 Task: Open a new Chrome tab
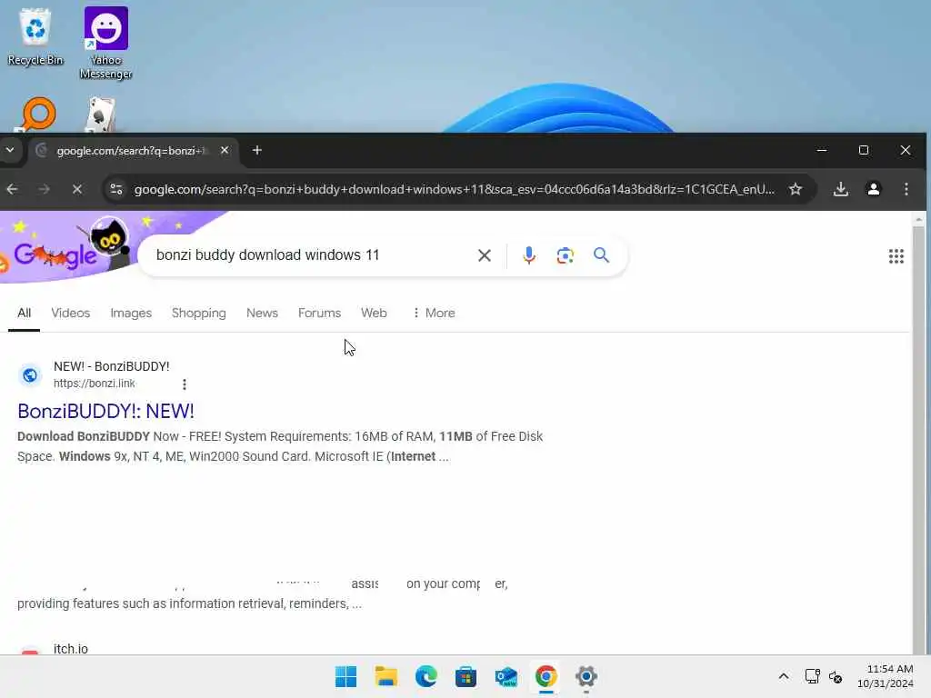point(257,150)
